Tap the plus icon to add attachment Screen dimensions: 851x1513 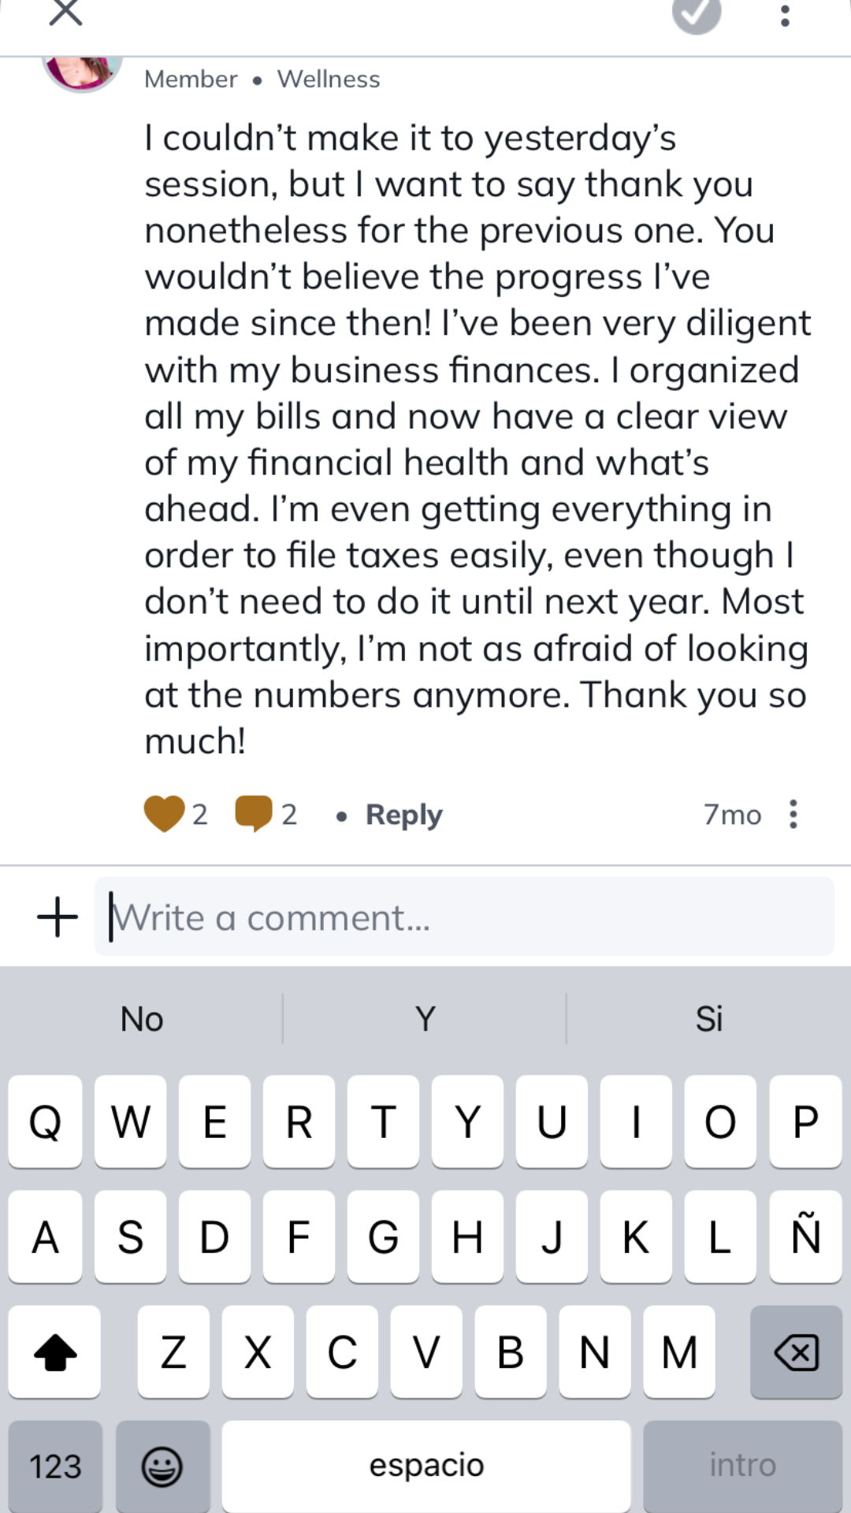coord(58,917)
